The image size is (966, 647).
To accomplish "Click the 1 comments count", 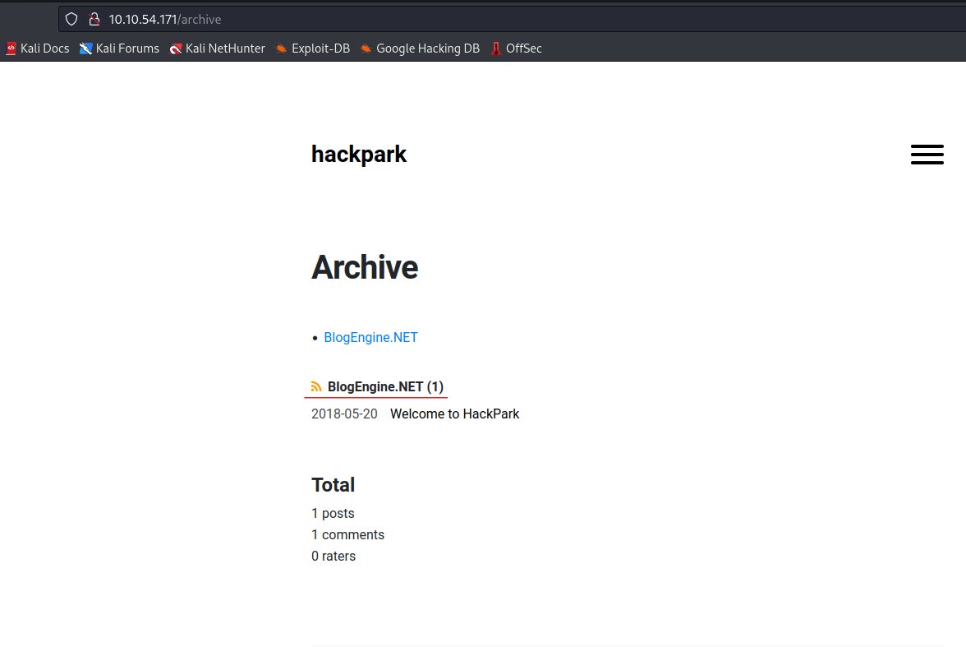I will pos(347,534).
